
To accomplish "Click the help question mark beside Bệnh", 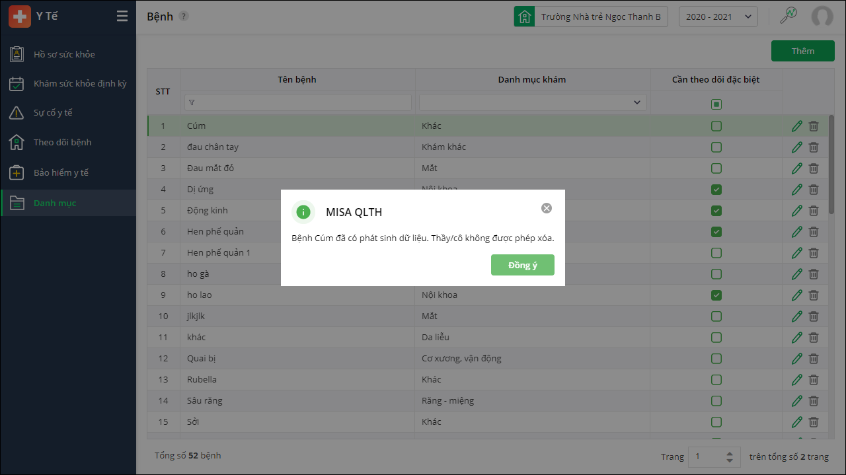I will 184,17.
